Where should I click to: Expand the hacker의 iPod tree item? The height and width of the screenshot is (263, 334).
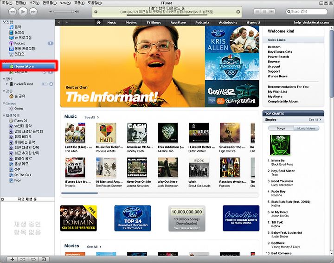7,84
